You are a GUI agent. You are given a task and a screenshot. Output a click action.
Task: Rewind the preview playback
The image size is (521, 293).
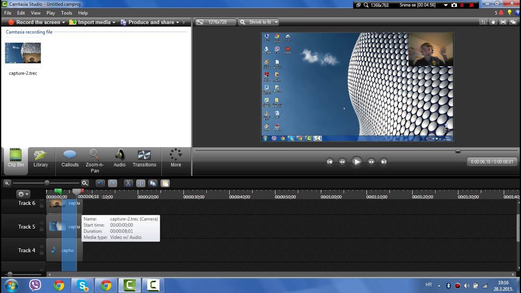(x=342, y=162)
